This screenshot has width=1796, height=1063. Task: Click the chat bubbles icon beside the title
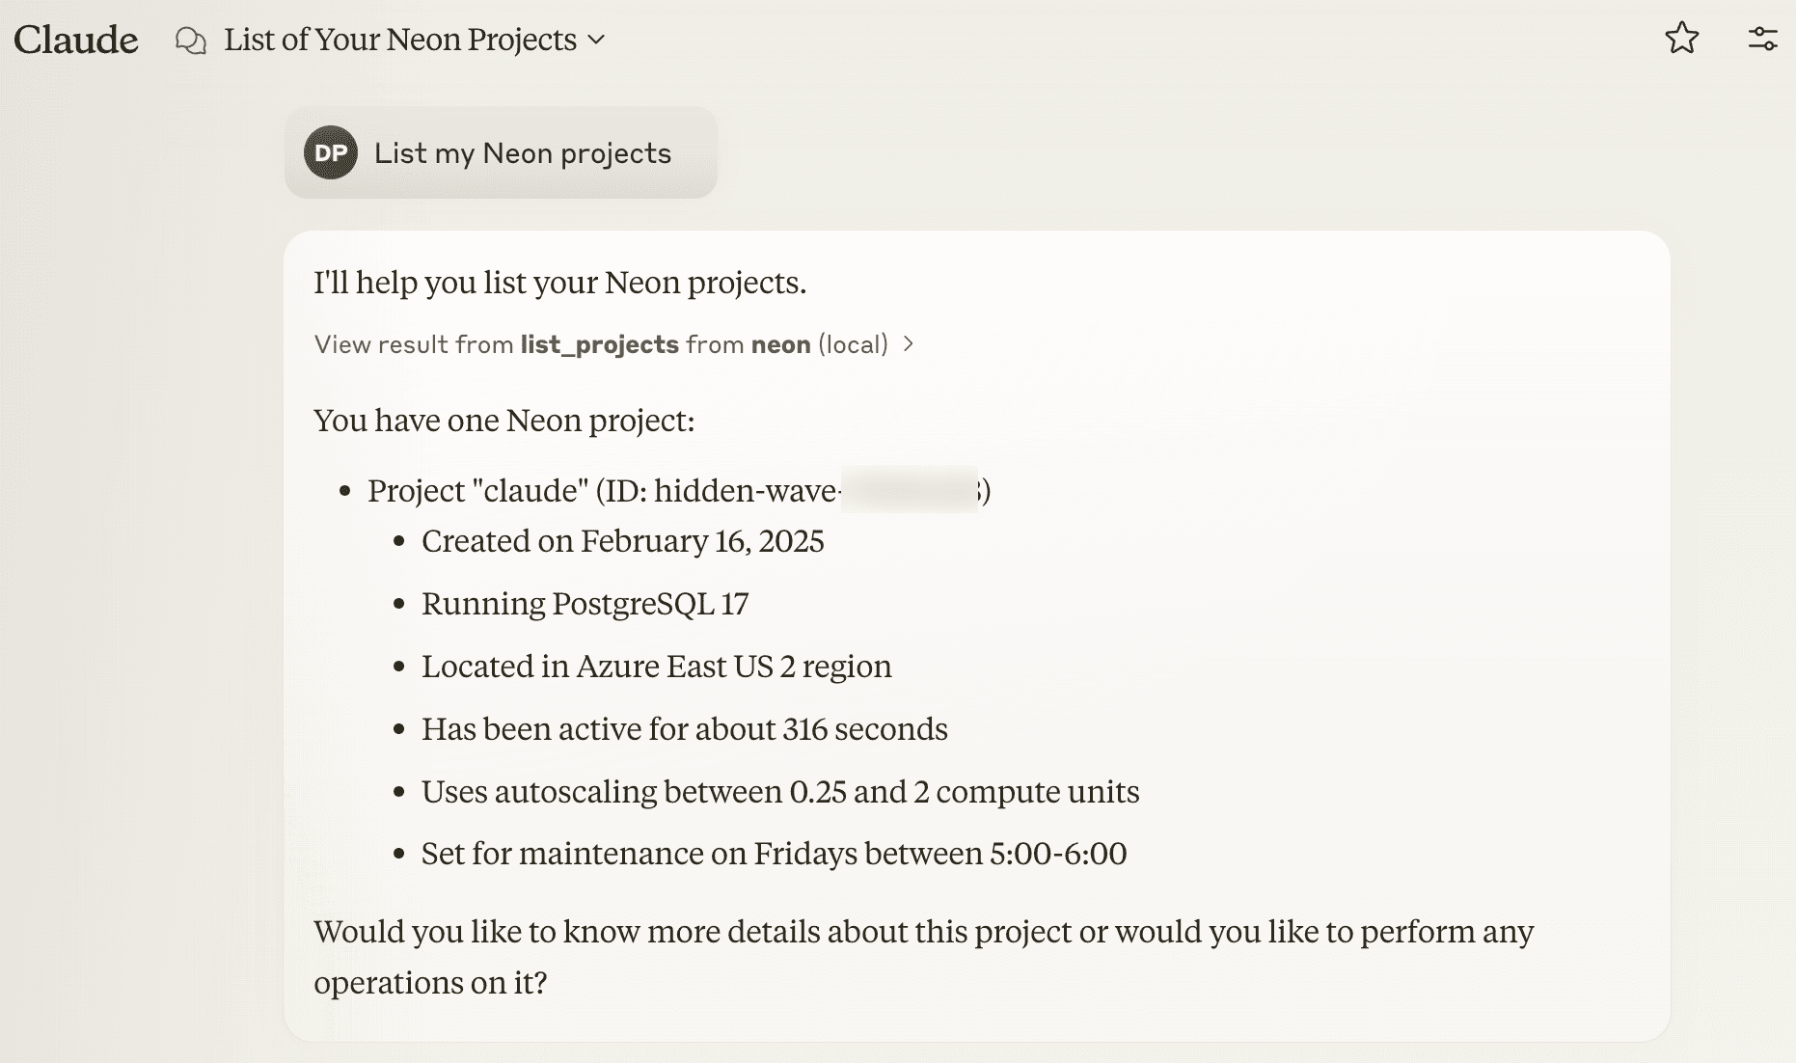191,41
